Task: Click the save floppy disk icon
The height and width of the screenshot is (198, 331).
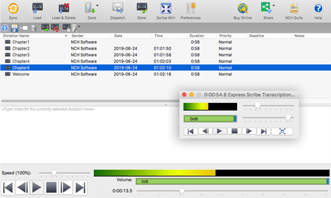Action: pos(14,28)
